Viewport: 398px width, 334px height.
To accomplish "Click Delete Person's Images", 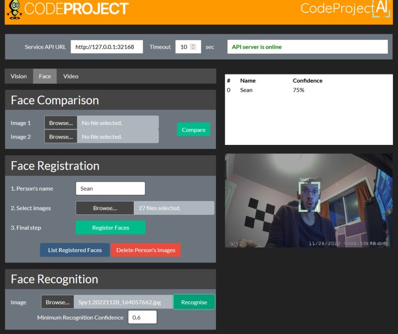I will (x=146, y=250).
